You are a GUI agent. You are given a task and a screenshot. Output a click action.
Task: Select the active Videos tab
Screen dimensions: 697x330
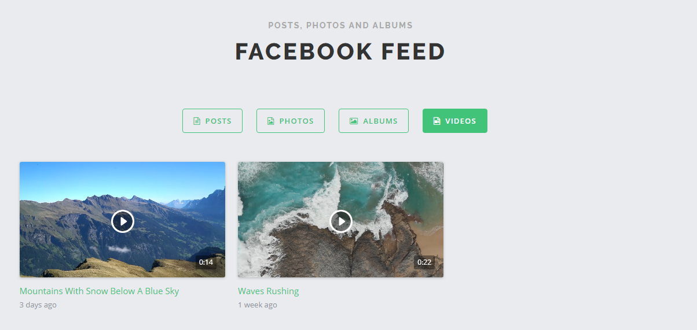coord(455,121)
